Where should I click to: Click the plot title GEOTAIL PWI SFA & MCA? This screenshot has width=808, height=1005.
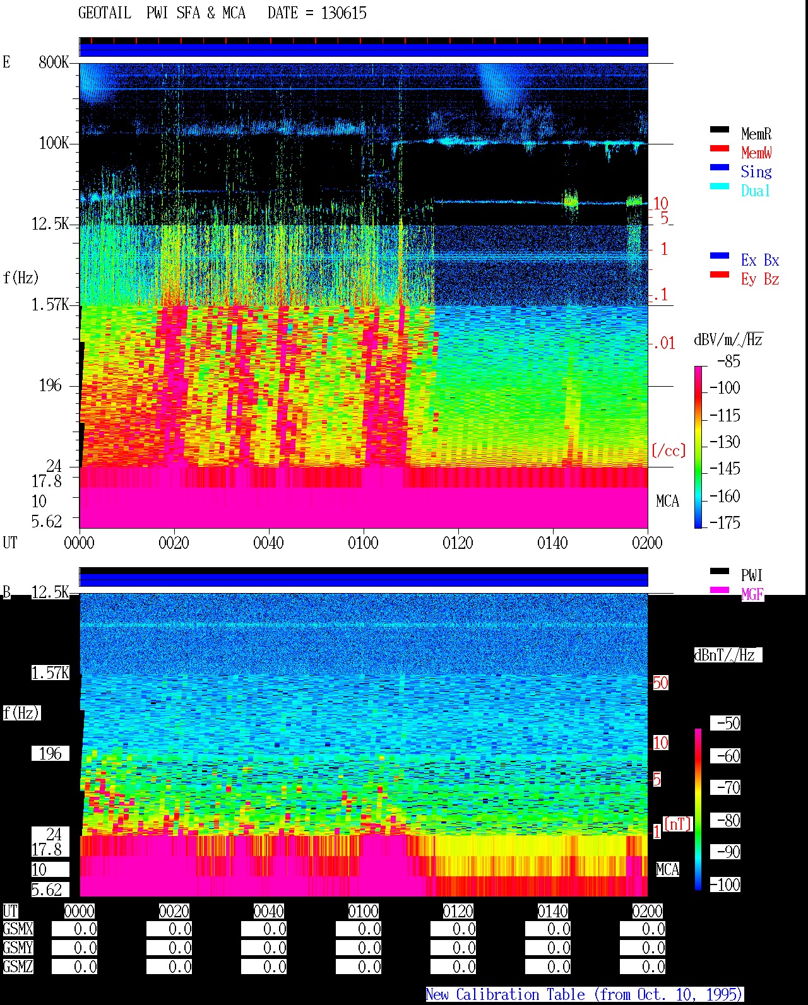(x=162, y=13)
